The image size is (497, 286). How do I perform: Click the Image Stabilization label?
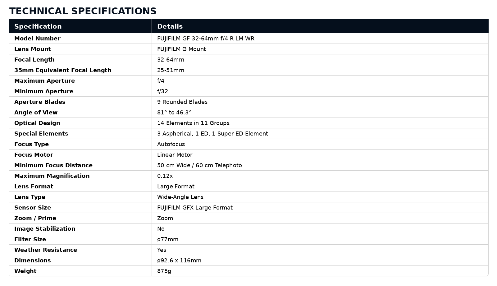pos(45,229)
